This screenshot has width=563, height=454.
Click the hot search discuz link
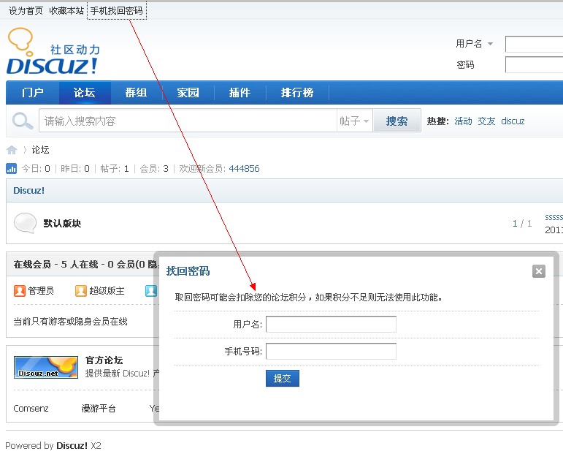click(513, 121)
